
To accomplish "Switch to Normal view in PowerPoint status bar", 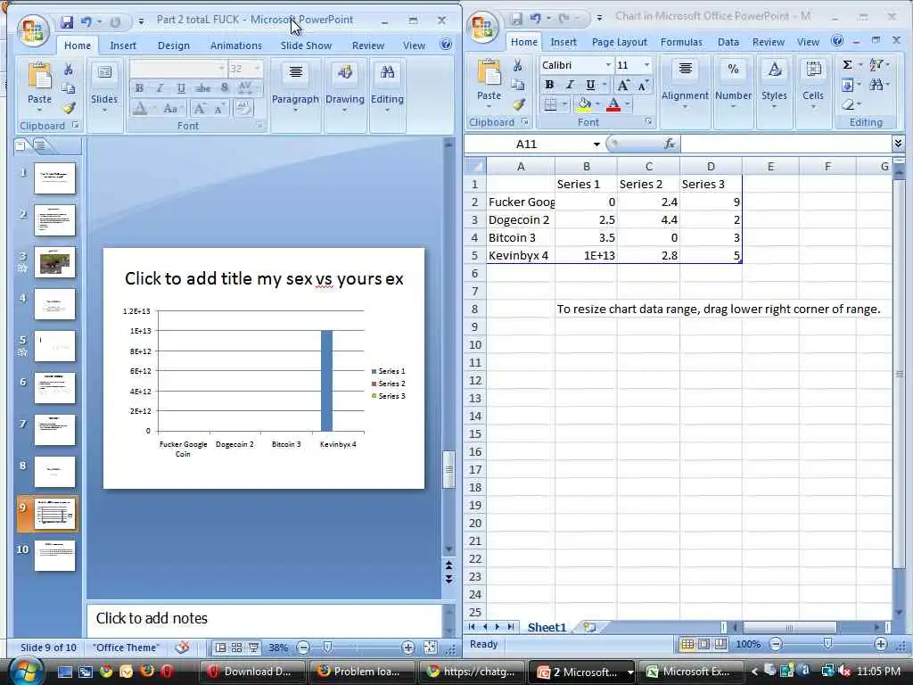I will [x=220, y=648].
